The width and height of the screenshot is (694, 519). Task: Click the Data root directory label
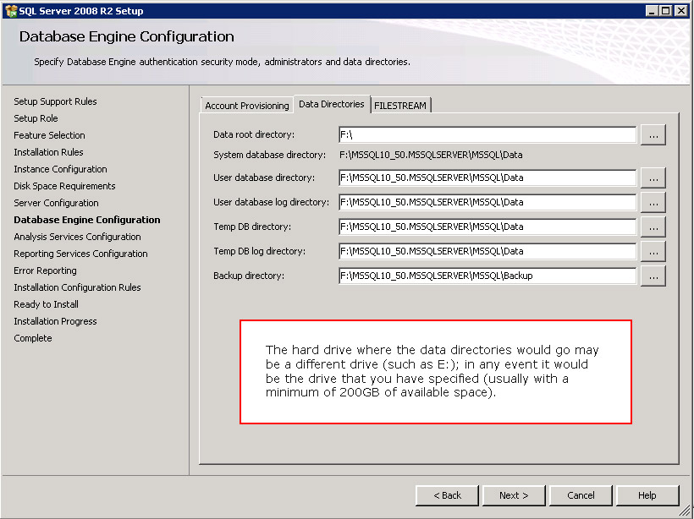click(254, 134)
